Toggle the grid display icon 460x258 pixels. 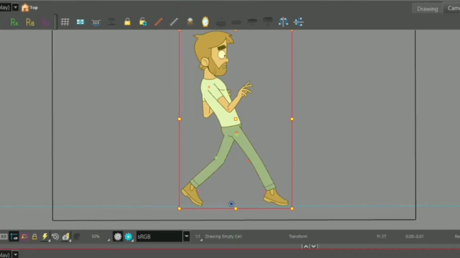[x=65, y=22]
